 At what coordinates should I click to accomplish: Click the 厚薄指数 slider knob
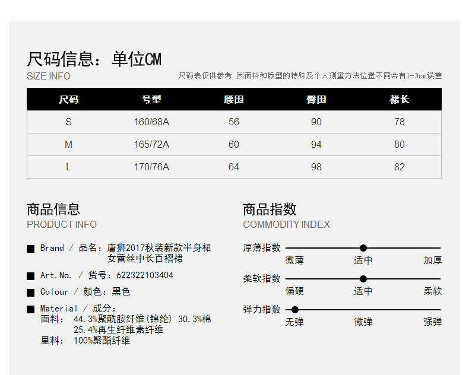coord(363,248)
